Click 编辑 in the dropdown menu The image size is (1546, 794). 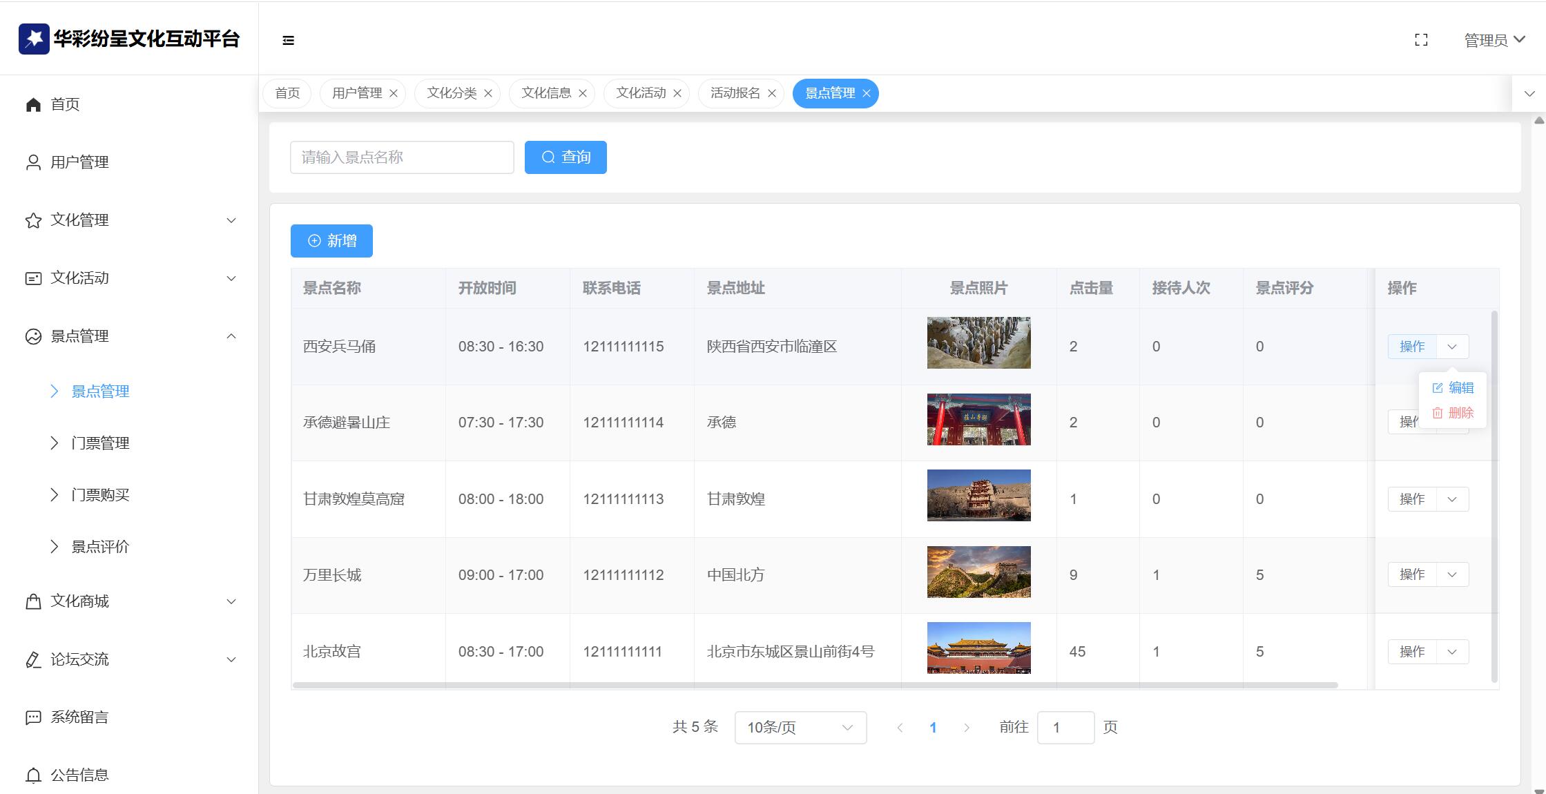pyautogui.click(x=1453, y=388)
